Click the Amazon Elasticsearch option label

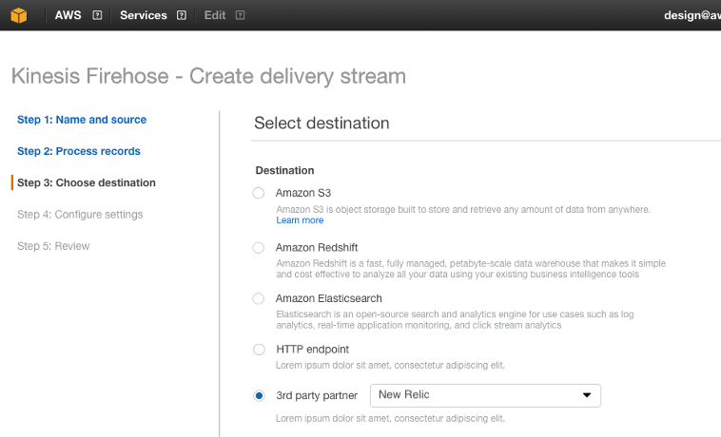coord(329,298)
